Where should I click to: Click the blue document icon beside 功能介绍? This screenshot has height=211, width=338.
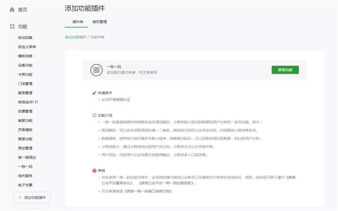click(94, 115)
